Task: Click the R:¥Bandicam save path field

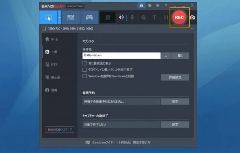Action: pyautogui.click(x=121, y=56)
